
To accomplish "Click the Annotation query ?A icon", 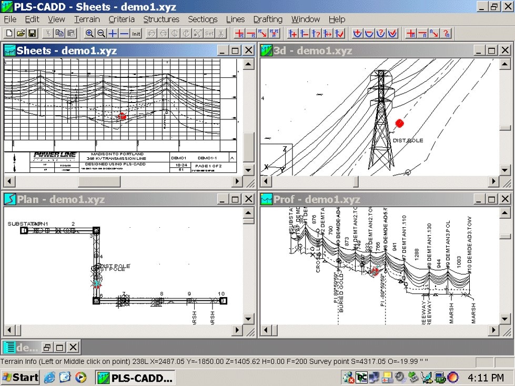I will (446, 33).
